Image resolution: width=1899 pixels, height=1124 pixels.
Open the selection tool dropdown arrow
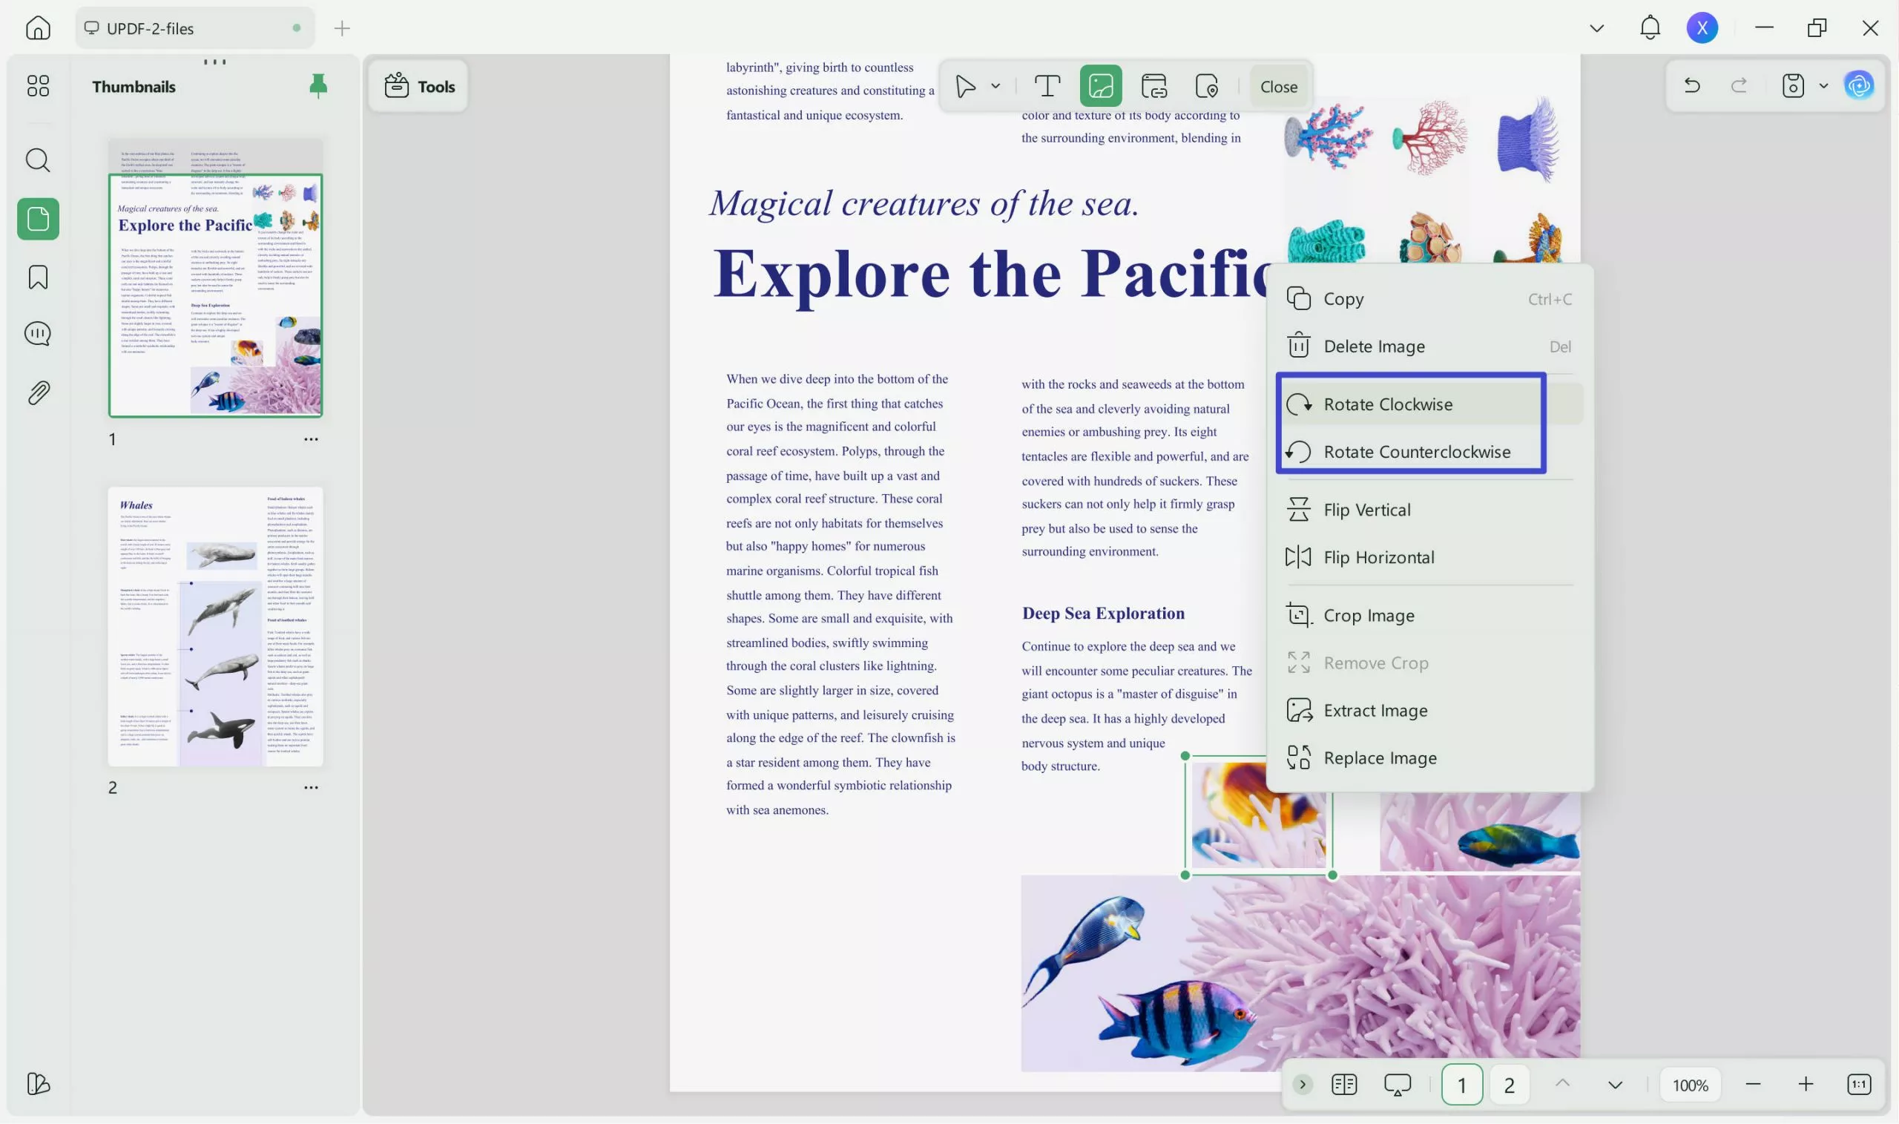pyautogui.click(x=995, y=85)
